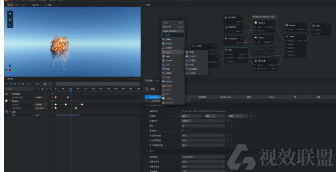Open the dropdown below voxel size field
336x172 pixels.
pos(203,126)
